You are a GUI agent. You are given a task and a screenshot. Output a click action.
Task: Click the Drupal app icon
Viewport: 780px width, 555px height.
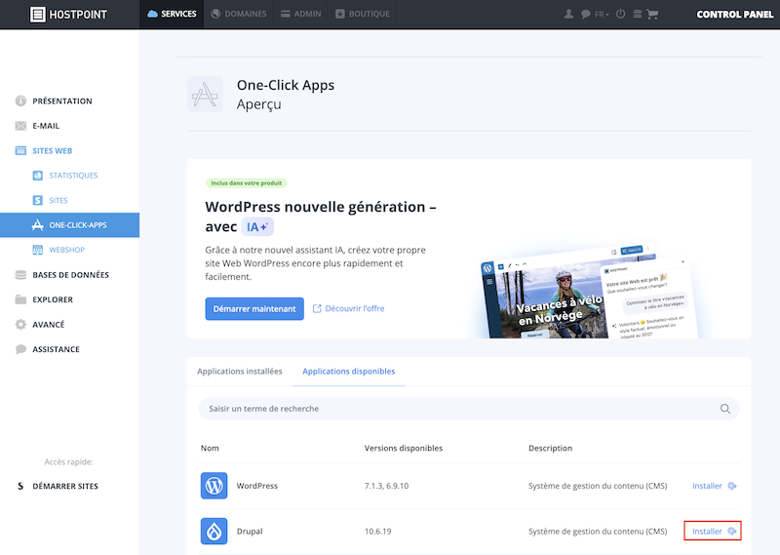click(214, 532)
